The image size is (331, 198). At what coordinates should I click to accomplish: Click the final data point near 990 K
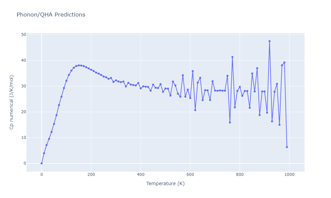click(287, 147)
